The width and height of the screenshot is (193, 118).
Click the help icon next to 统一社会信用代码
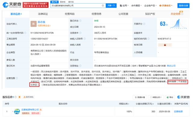(25, 33)
